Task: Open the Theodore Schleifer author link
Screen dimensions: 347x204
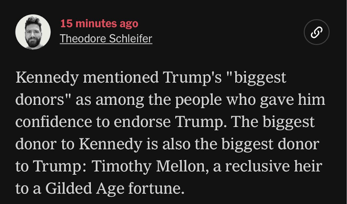Action: click(106, 39)
